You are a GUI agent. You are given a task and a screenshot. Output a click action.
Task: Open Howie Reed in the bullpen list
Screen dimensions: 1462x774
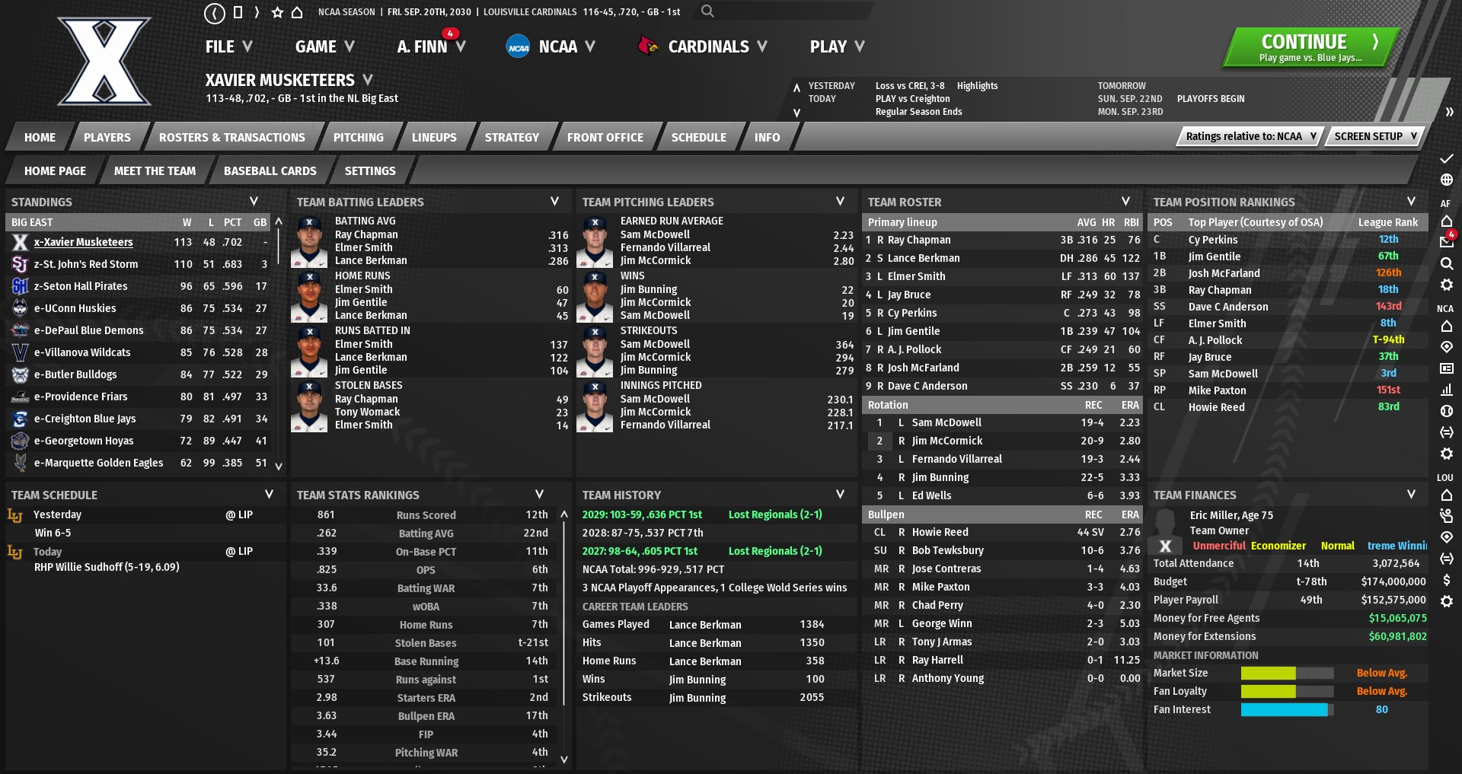[x=940, y=532]
